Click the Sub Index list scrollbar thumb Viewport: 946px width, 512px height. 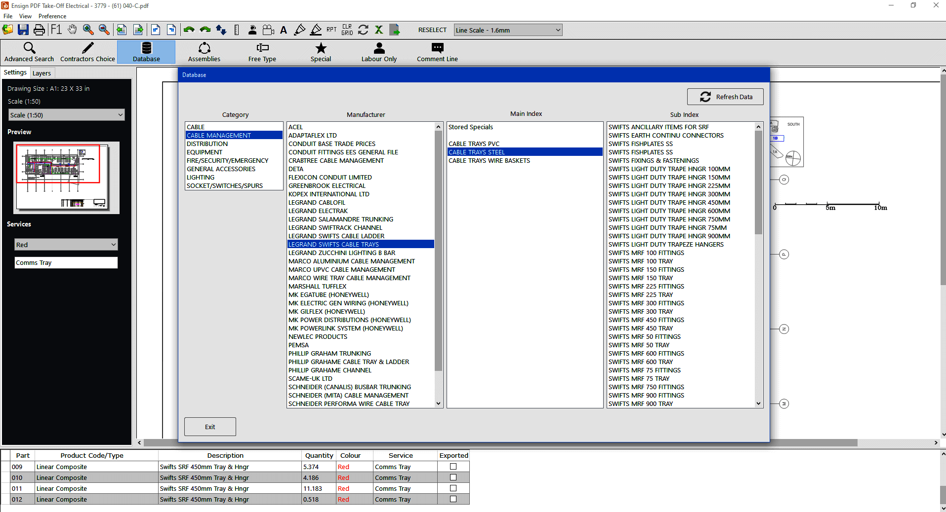coord(758,183)
